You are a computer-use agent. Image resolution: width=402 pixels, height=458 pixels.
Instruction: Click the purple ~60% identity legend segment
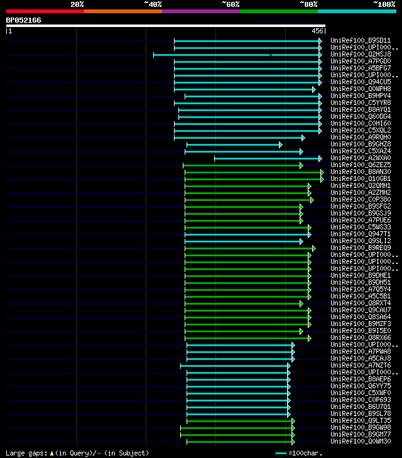click(x=201, y=11)
